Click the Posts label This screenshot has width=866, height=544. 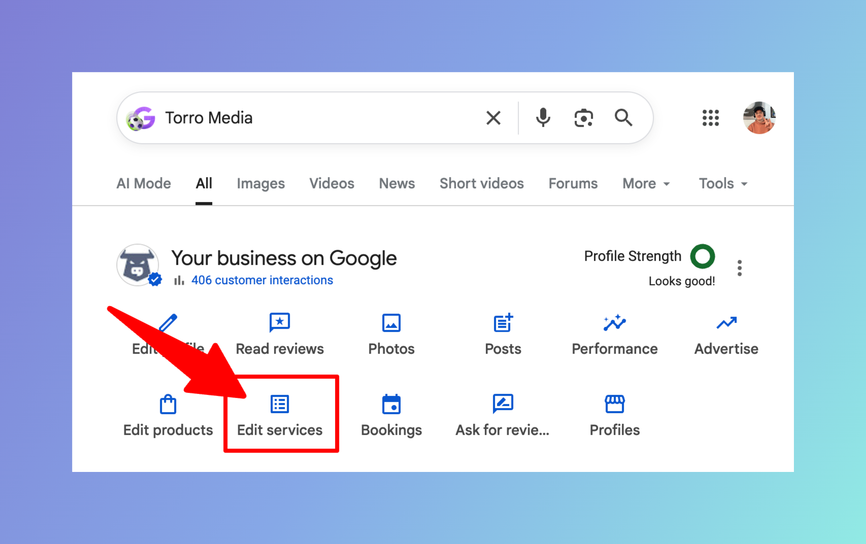click(x=503, y=349)
